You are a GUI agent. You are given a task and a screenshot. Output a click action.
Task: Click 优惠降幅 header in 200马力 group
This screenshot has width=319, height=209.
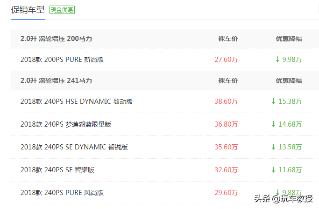click(x=289, y=39)
